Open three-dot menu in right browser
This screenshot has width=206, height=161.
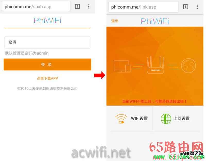coord(197,7)
